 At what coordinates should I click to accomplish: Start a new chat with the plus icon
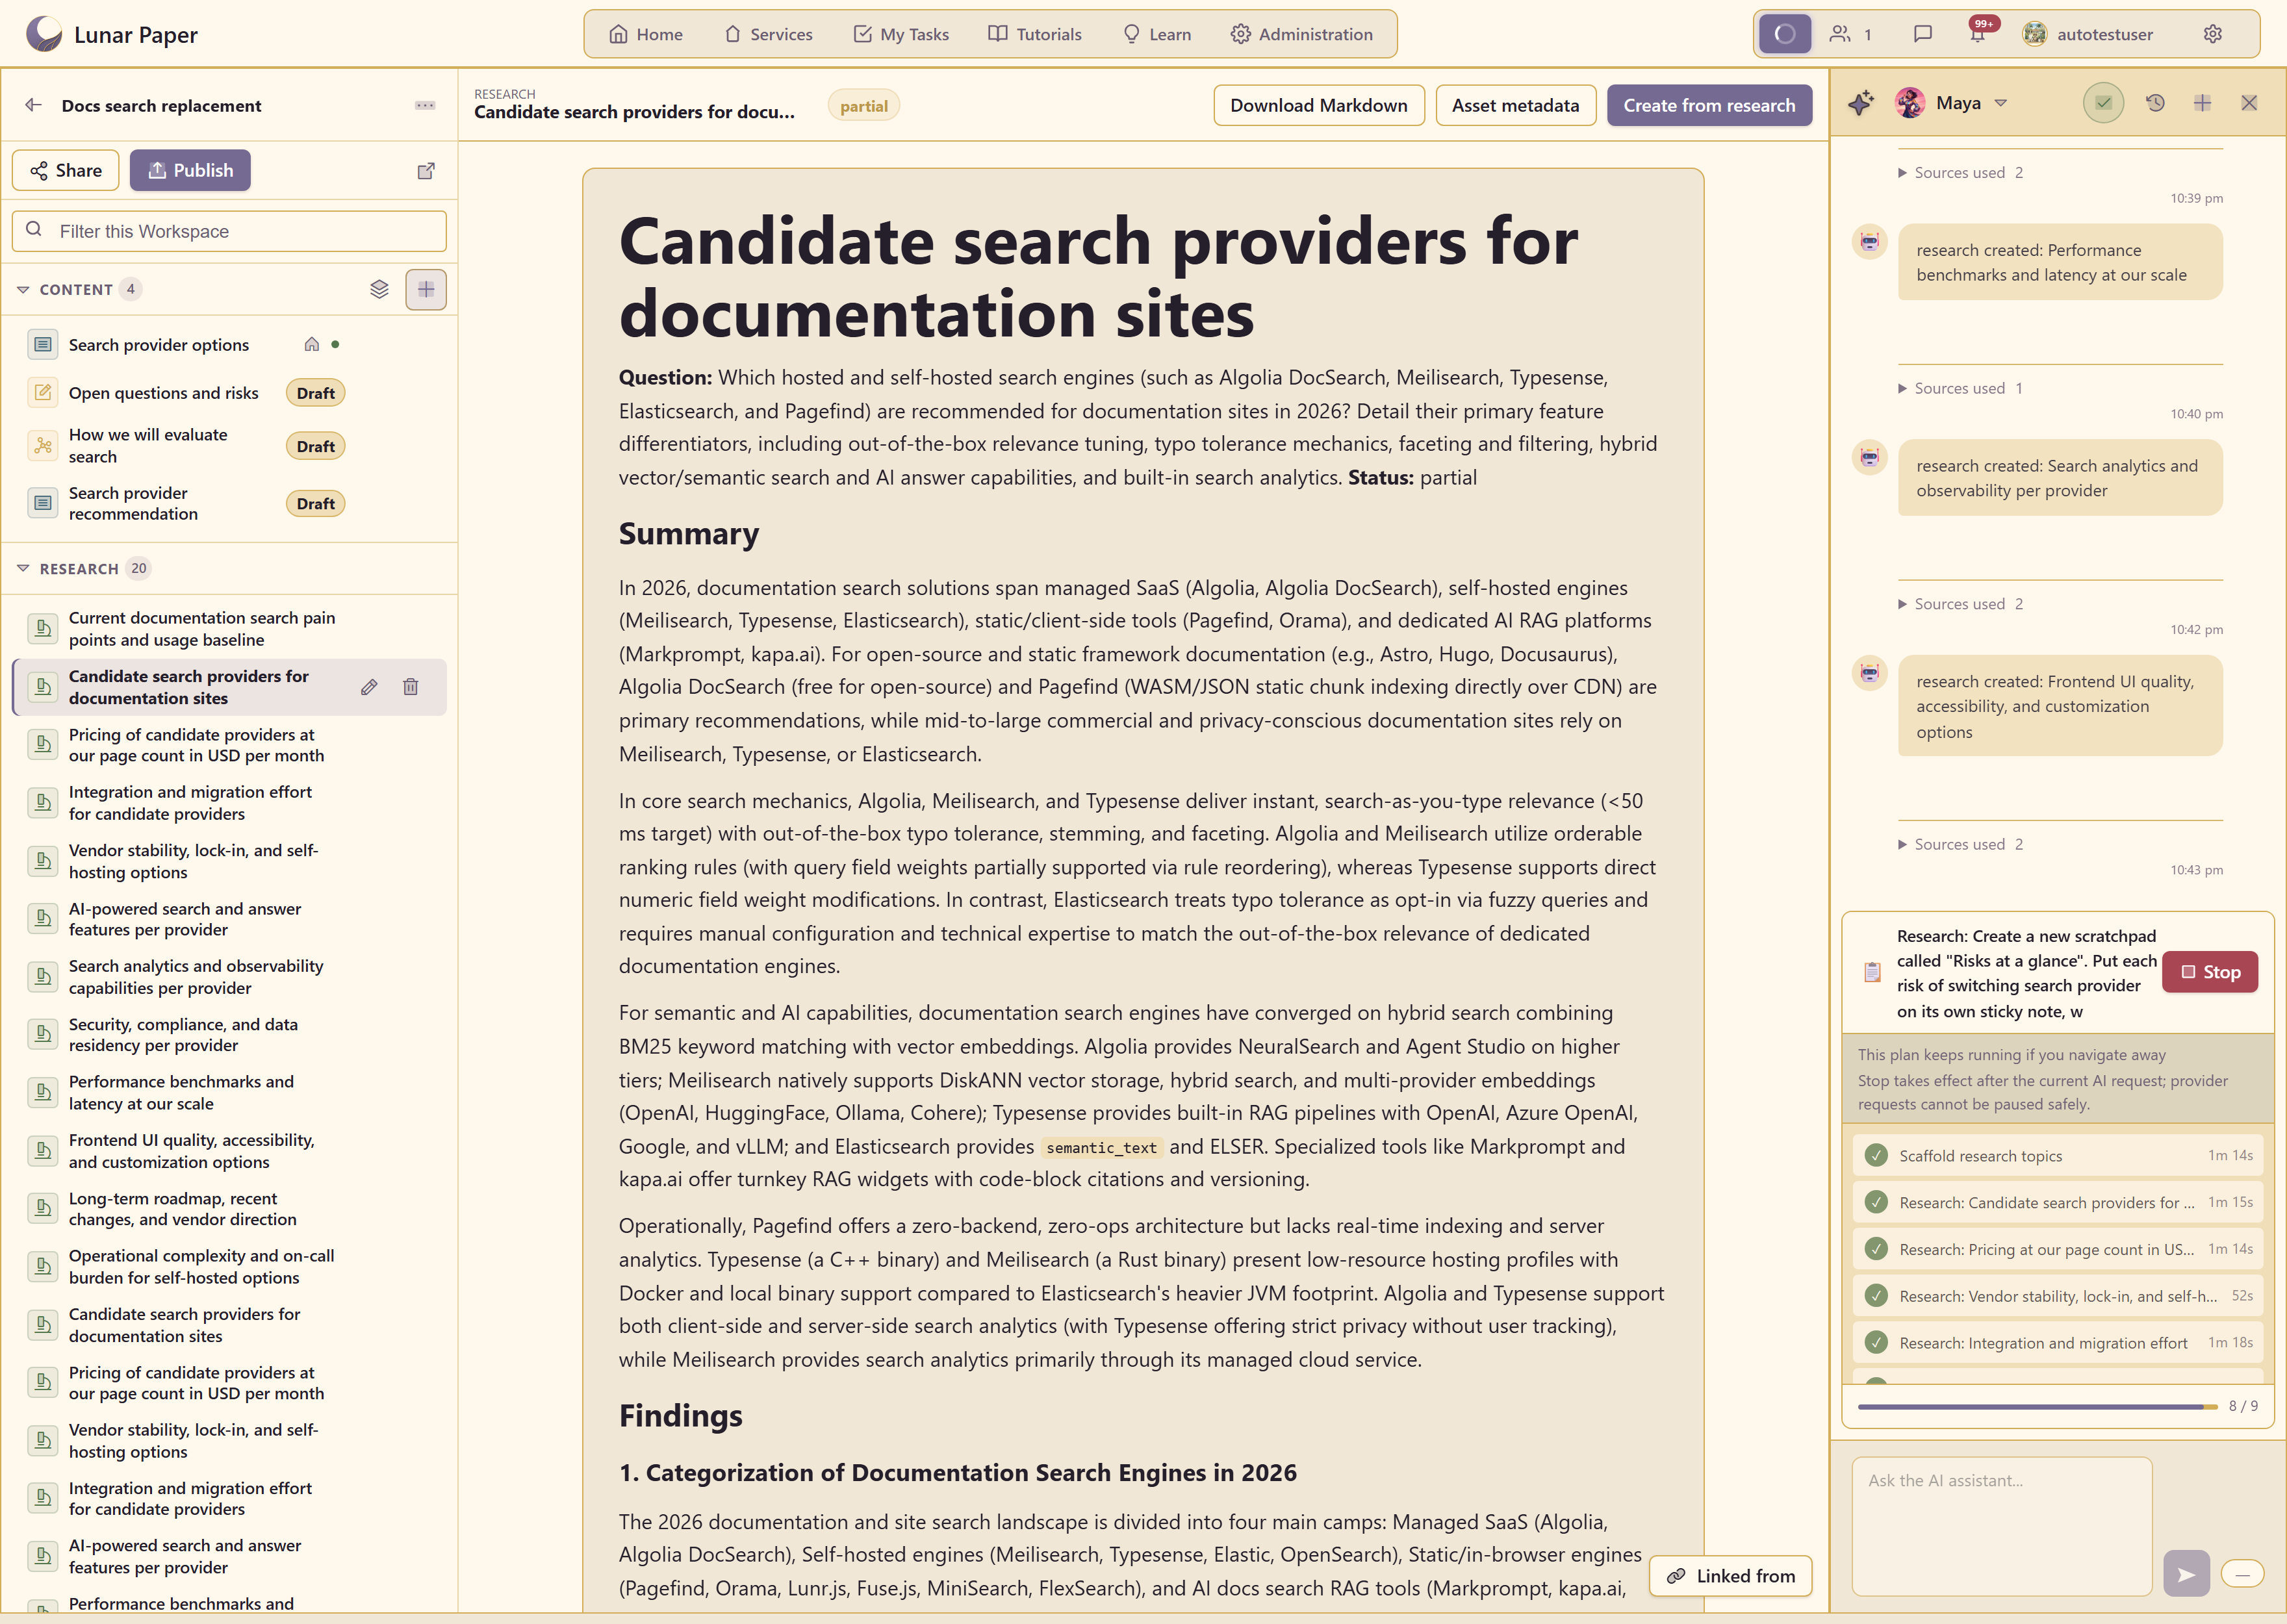coord(2202,103)
